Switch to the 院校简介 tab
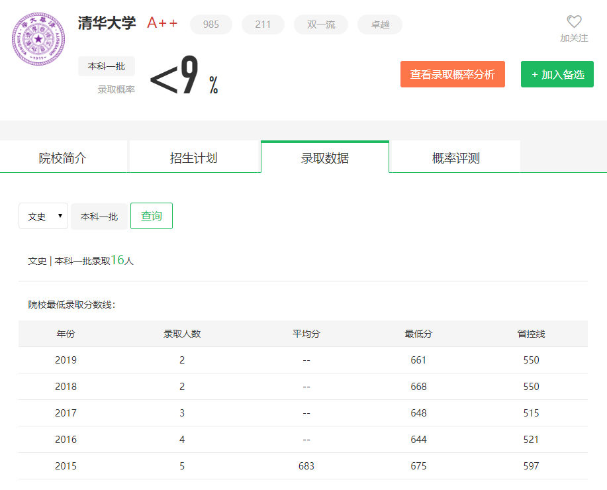607x490 pixels. point(64,158)
